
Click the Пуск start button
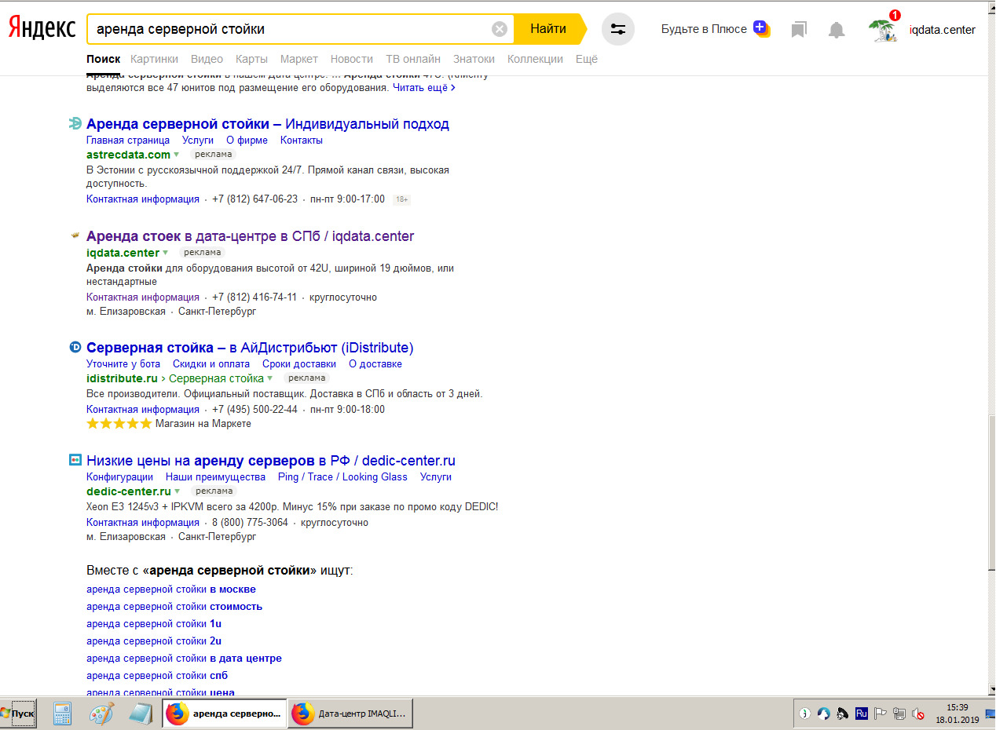[18, 714]
